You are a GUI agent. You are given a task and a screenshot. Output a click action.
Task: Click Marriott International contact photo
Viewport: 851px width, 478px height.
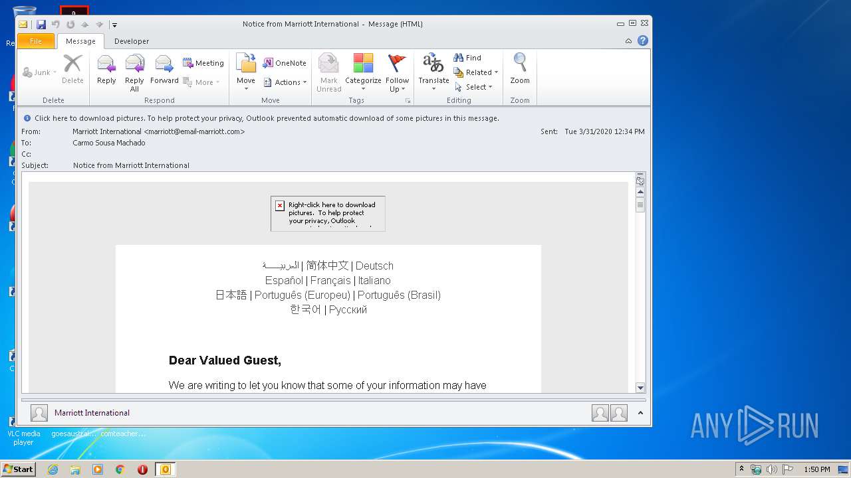pos(39,413)
